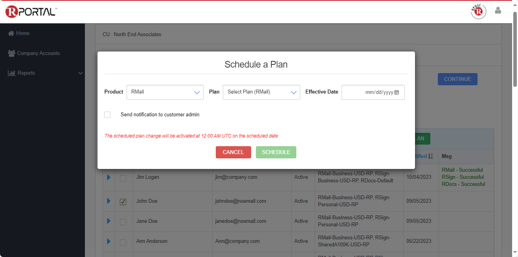Open the Product dropdown showing RMail
The width and height of the screenshot is (518, 257).
(165, 92)
